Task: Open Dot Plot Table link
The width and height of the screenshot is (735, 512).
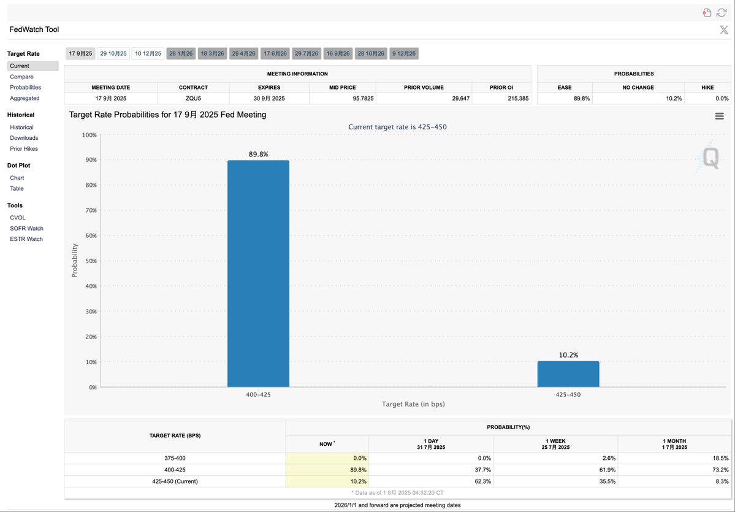Action: (x=17, y=188)
